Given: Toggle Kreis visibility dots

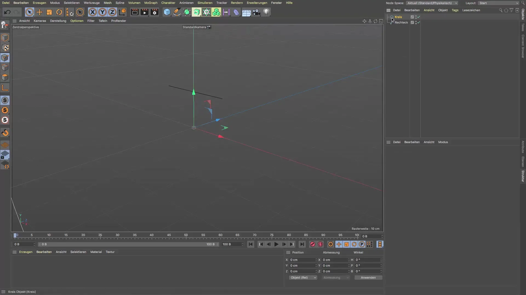Looking at the screenshot, I should [416, 17].
